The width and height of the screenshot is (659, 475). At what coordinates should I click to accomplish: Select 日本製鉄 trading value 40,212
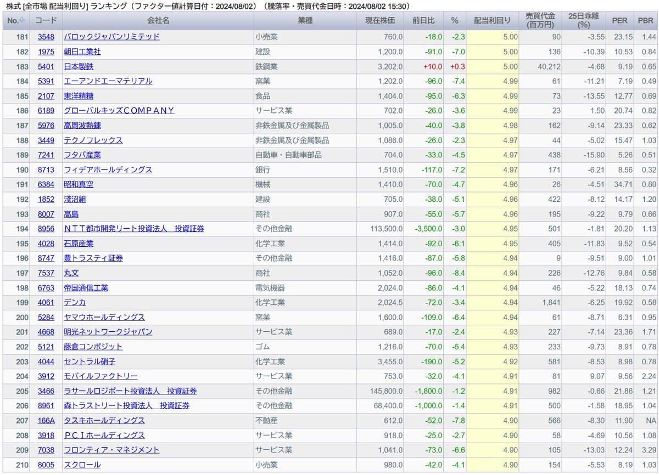click(548, 66)
